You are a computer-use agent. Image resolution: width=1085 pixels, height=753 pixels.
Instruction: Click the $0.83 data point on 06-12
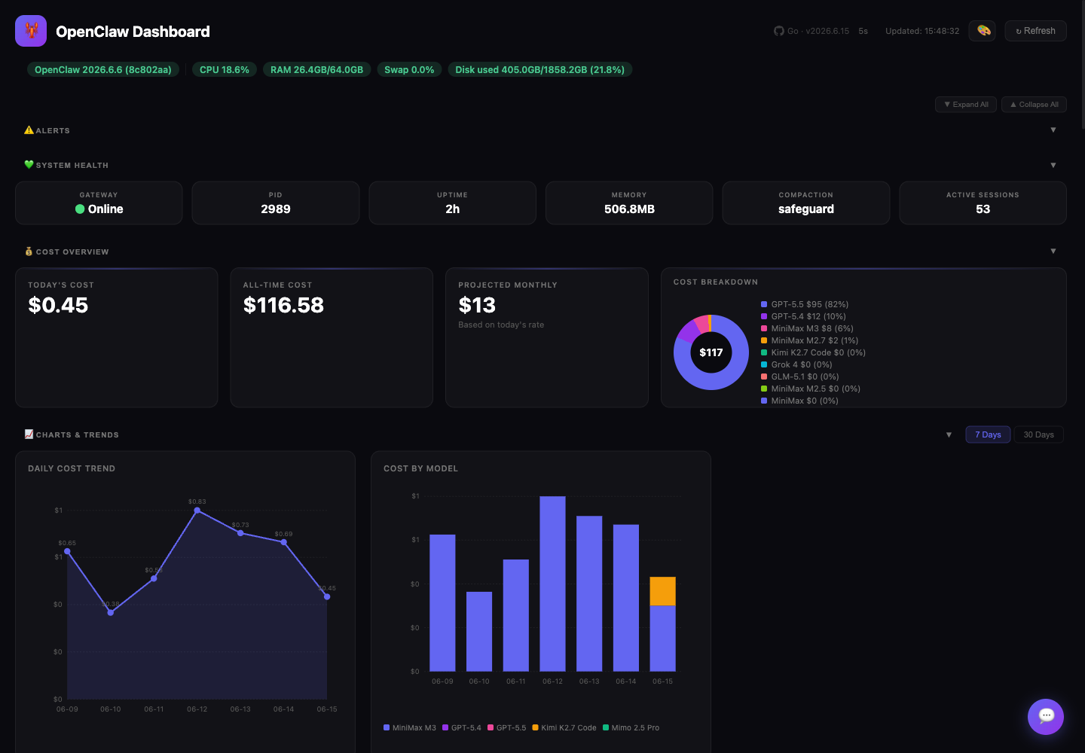pyautogui.click(x=197, y=511)
